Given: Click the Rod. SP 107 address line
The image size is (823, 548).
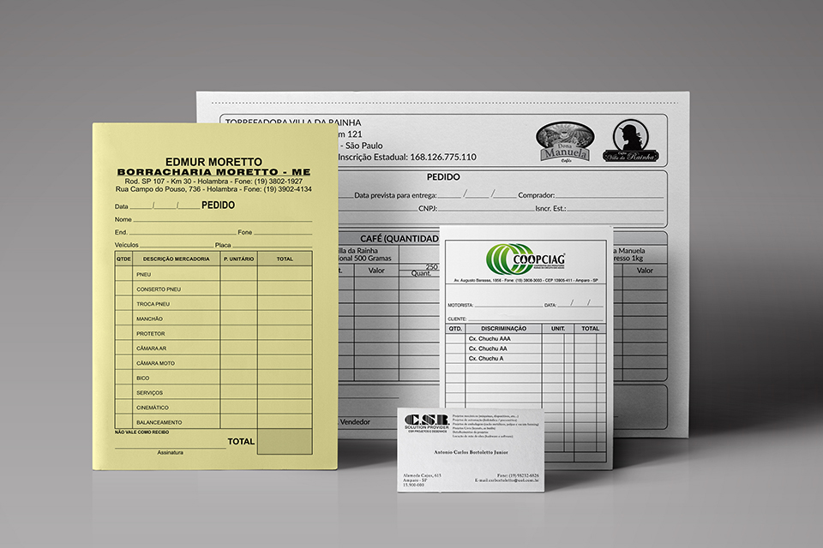Looking at the screenshot, I should 213,181.
